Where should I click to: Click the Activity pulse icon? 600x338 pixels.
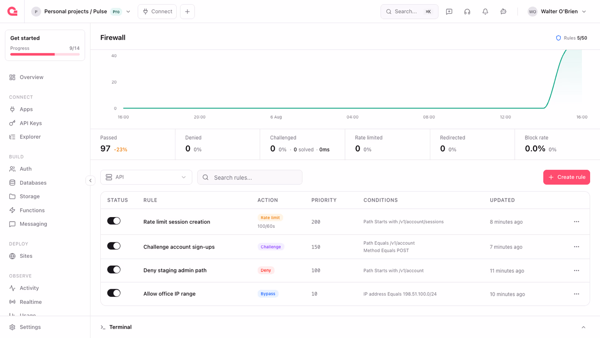[12, 288]
